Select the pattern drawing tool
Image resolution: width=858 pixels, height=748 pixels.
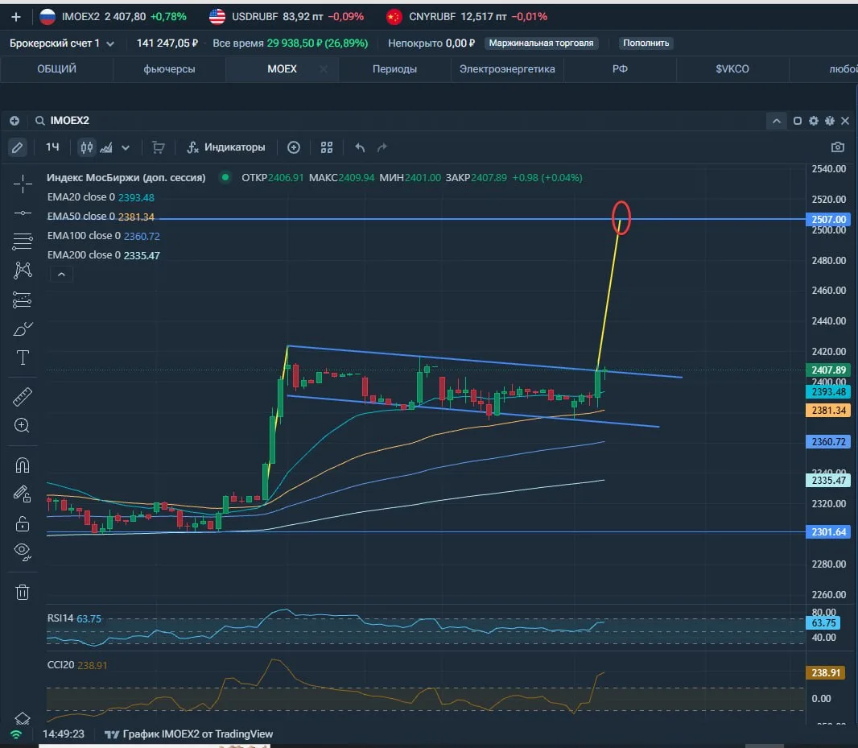coord(23,270)
